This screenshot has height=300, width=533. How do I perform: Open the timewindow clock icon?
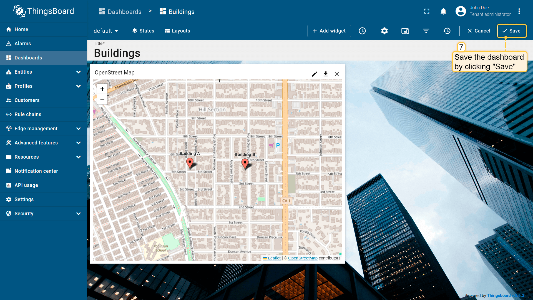362,31
